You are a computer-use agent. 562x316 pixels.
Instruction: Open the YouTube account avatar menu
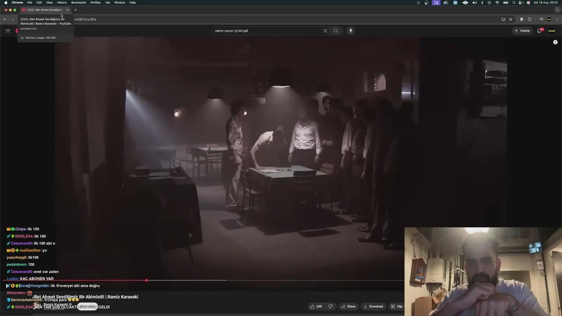552,31
